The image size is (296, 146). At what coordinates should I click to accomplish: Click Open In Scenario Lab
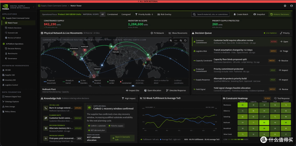[122, 138]
